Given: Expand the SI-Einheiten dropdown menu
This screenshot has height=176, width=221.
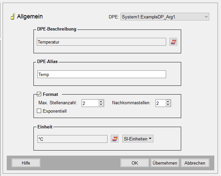Looking at the screenshot, I should pos(138,139).
